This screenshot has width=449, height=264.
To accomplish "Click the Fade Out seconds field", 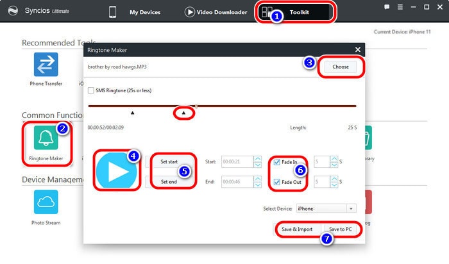I will [322, 181].
